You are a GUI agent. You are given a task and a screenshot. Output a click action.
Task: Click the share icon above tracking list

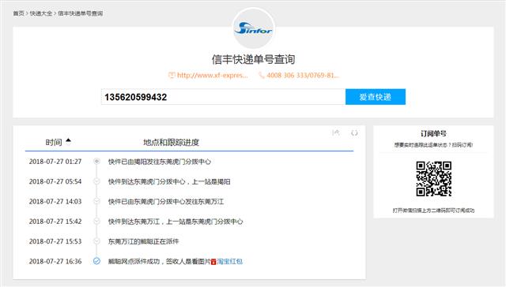click(x=336, y=132)
